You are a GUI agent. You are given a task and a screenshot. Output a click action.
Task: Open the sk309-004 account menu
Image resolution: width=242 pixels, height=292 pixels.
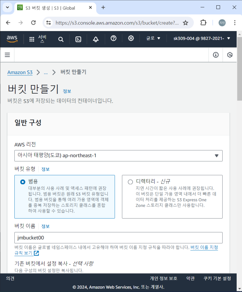(x=202, y=38)
